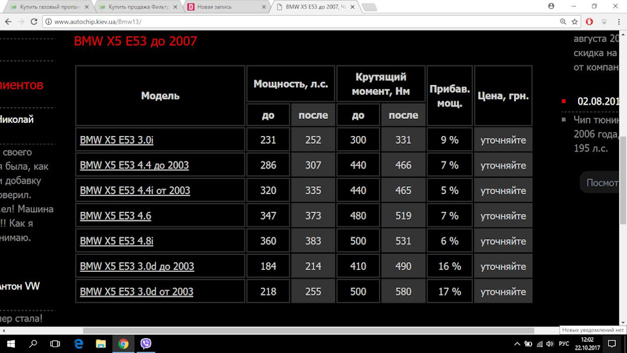Open taskbar search magnifier
Viewport: 627px width, 353px height.
point(33,344)
